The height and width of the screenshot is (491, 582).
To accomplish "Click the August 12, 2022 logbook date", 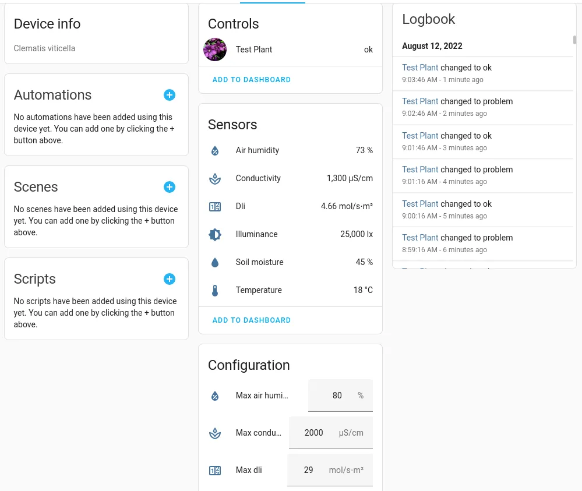I will coord(432,46).
